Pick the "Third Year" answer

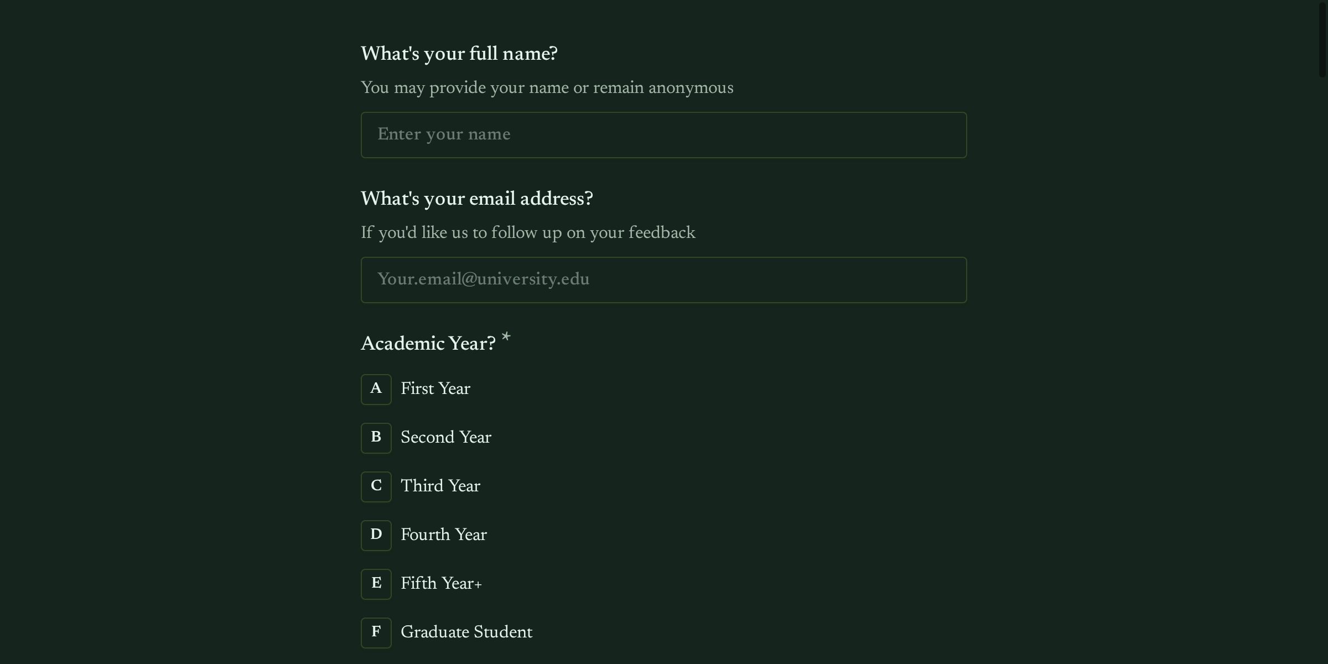pos(440,486)
